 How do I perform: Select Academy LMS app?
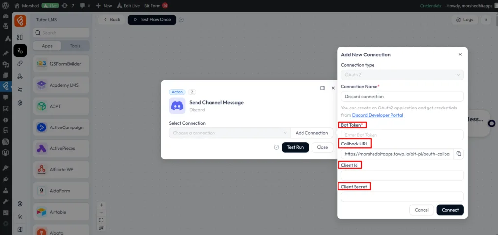tap(61, 85)
